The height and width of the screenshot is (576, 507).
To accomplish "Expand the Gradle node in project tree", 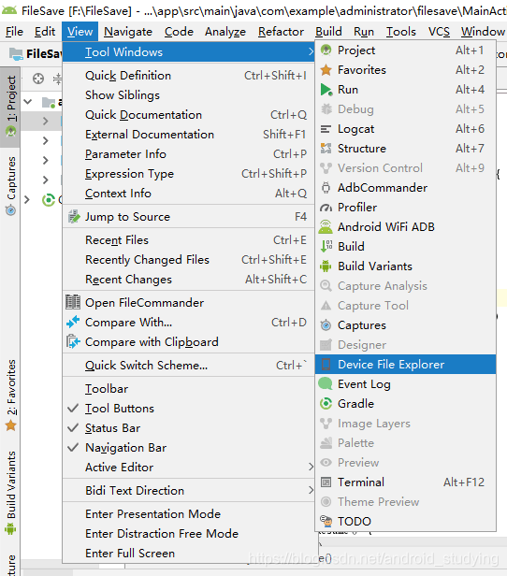I will pos(27,200).
